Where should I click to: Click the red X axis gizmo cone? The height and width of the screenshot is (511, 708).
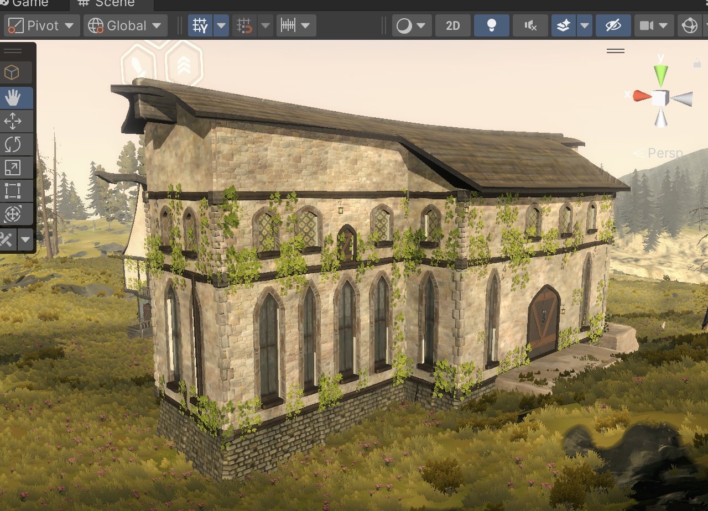point(641,96)
